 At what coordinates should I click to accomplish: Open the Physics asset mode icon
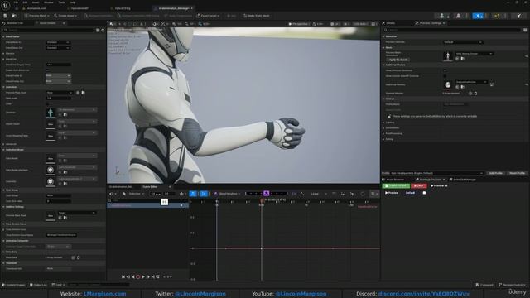519,16
